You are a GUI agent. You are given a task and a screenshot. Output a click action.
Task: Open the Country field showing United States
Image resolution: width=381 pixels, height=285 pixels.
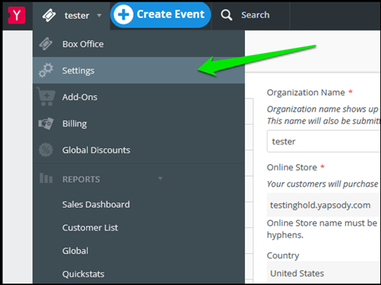coord(323,273)
